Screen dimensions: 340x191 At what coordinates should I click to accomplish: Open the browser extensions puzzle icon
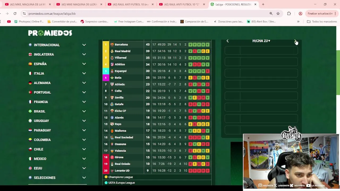pyautogui.click(x=289, y=14)
